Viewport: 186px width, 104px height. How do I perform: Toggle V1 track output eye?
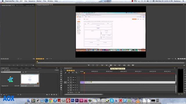tap(75, 82)
